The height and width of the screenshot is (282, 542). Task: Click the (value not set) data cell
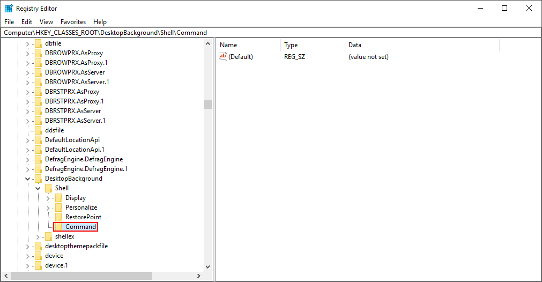(x=368, y=57)
